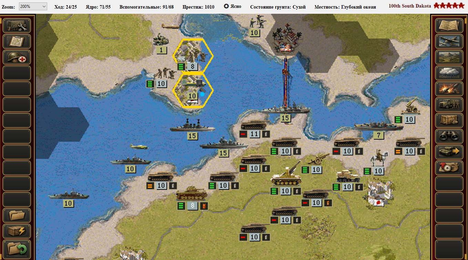Click the truck with soldiers button
The height and width of the screenshot is (260, 468).
coord(449,105)
